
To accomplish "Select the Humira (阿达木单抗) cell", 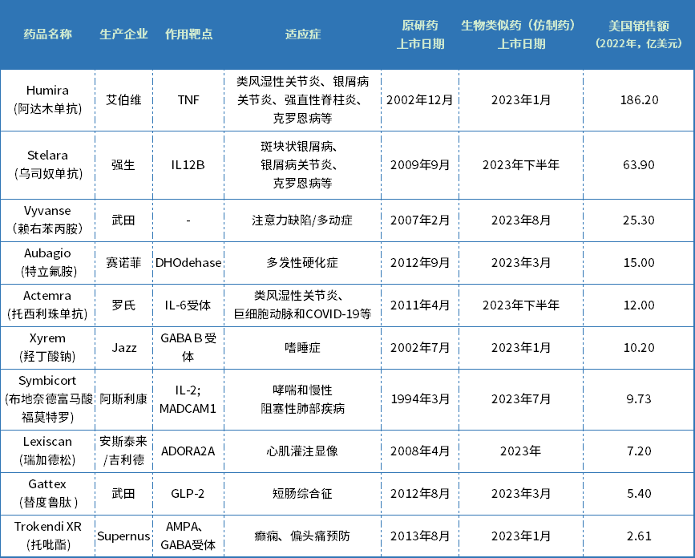I will tap(47, 99).
